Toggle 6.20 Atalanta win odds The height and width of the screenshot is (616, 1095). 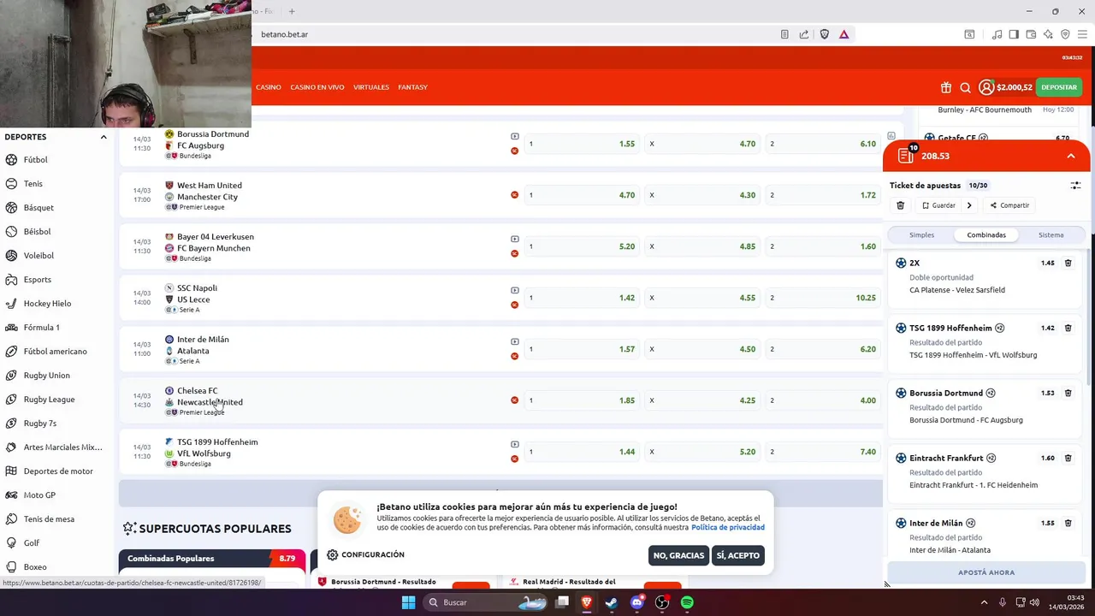(822, 349)
